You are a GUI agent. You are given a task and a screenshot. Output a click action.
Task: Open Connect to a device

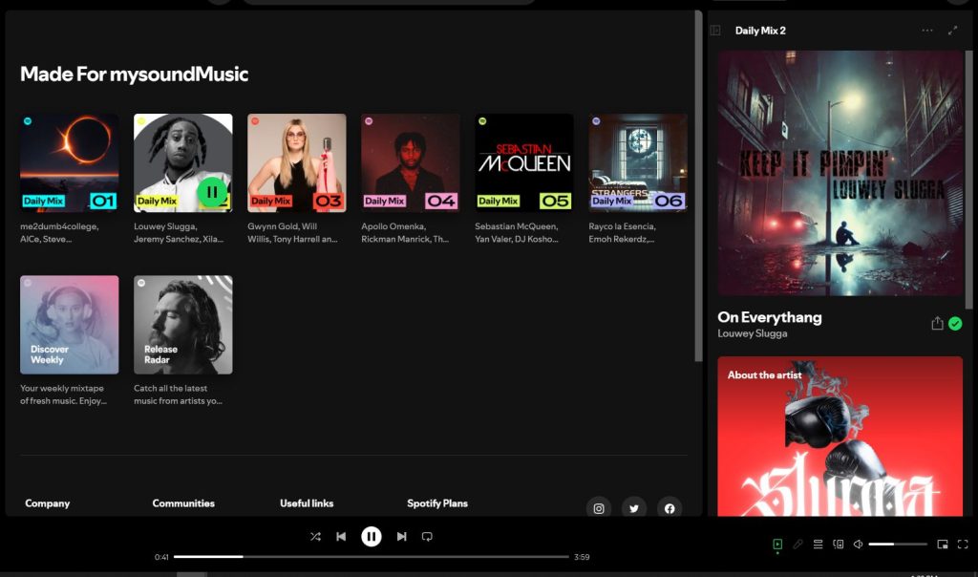(839, 544)
